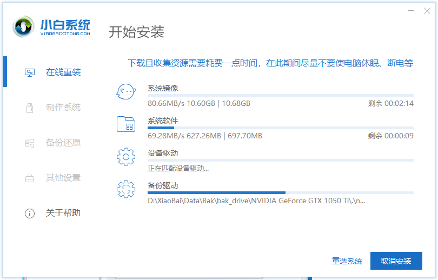
Task: Select 关于帮助 in the sidebar
Action: click(63, 213)
